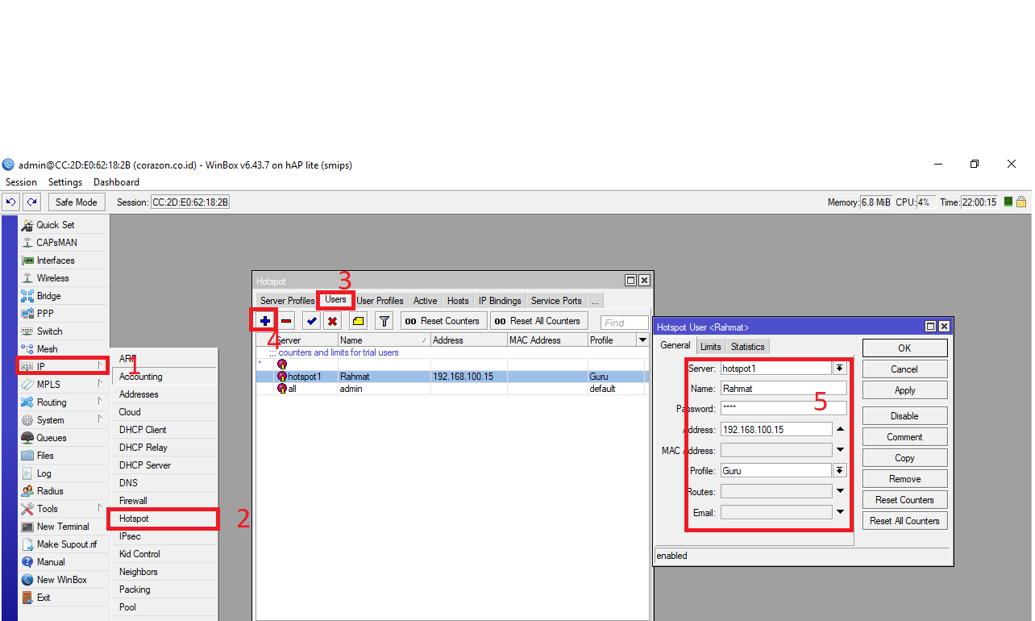Click Cancel in Hotspot User dialog
Image resolution: width=1035 pixels, height=621 pixels.
(904, 369)
